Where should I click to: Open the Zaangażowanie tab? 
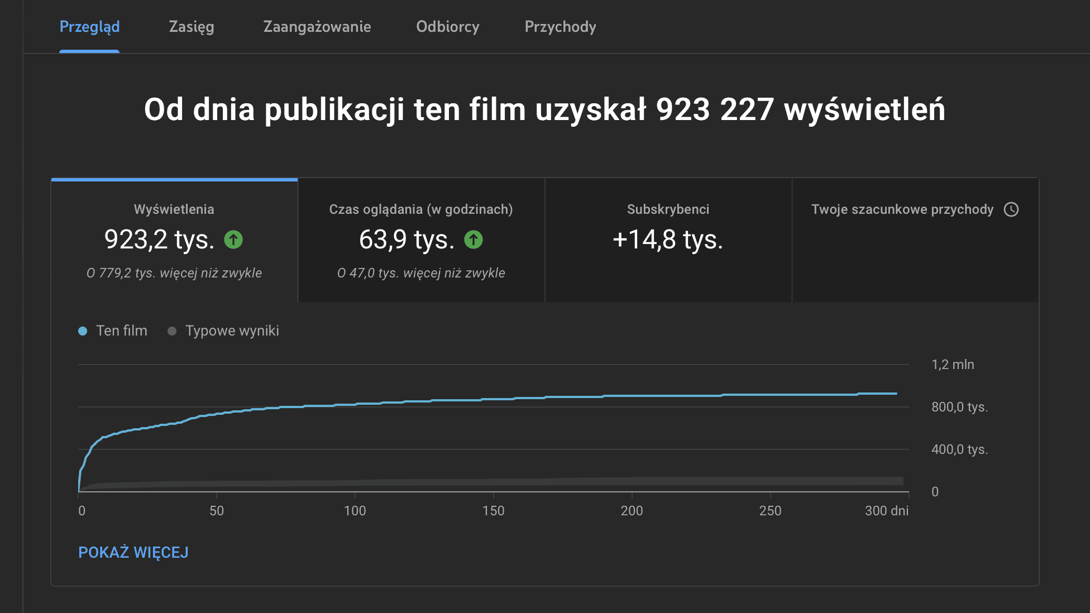coord(317,27)
